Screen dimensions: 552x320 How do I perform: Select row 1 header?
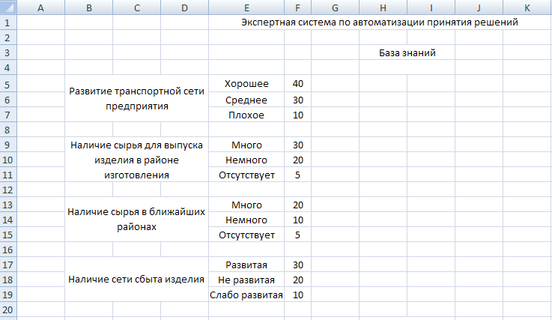point(8,22)
